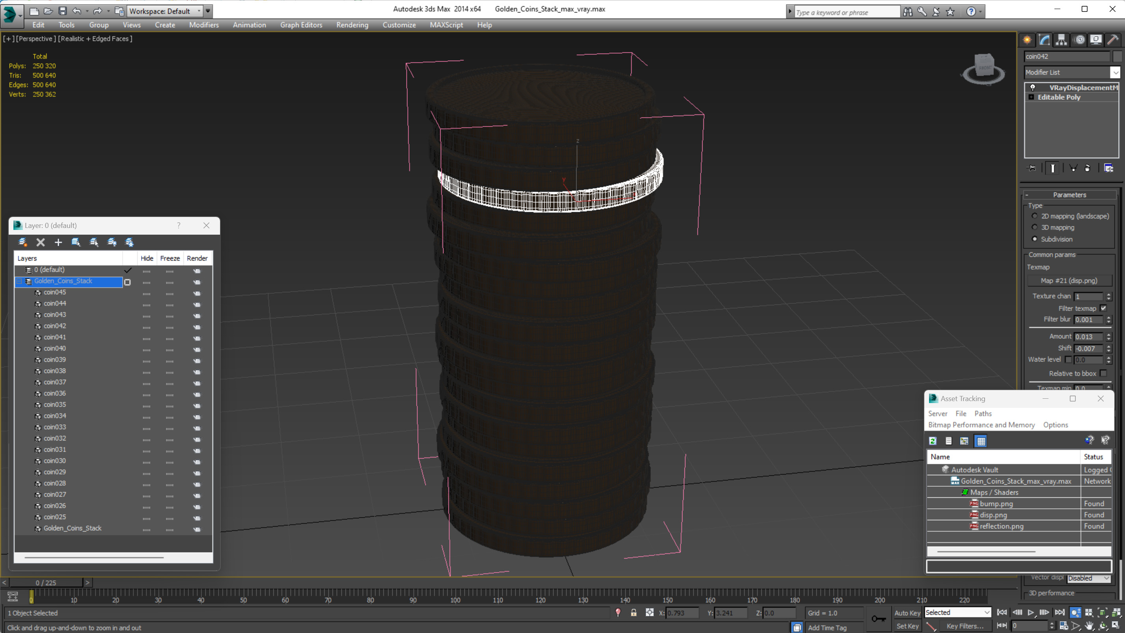Open the Utilities hammer tab
Image resolution: width=1125 pixels, height=633 pixels.
[1113, 40]
